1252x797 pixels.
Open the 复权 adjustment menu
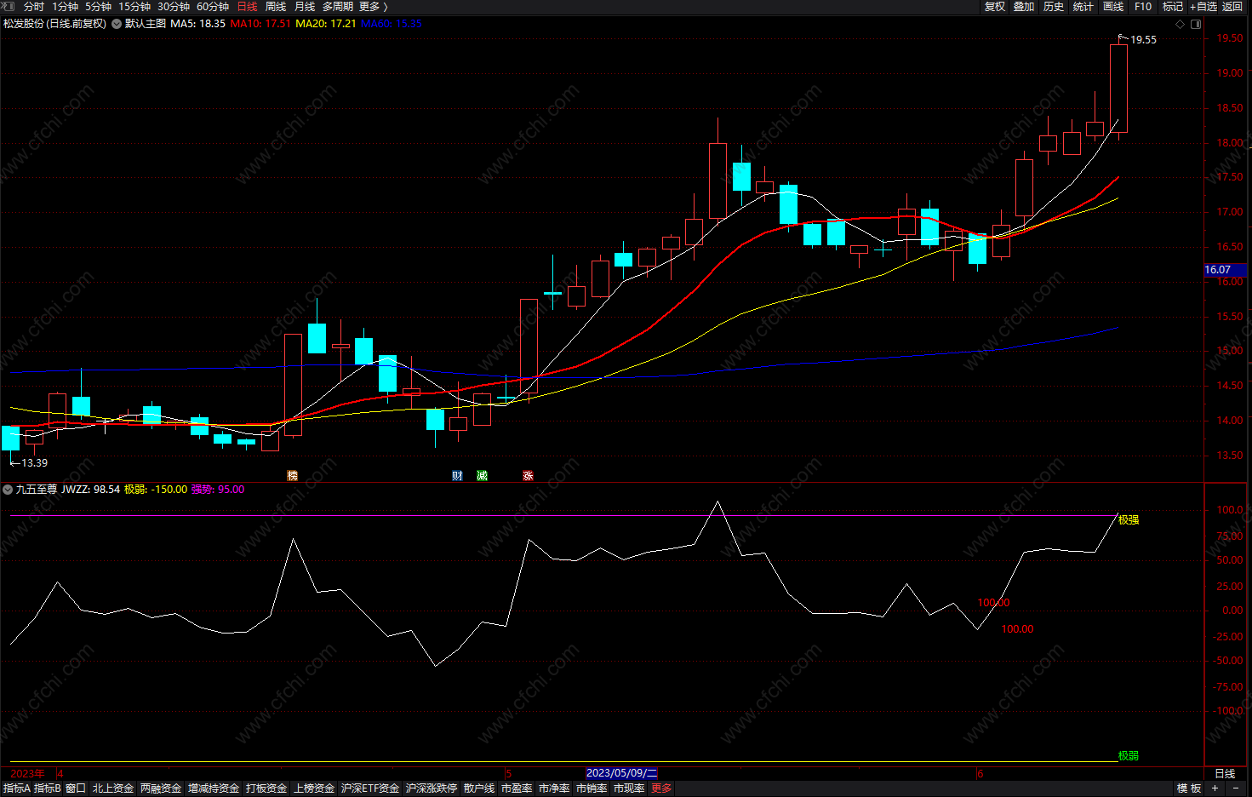tap(995, 7)
